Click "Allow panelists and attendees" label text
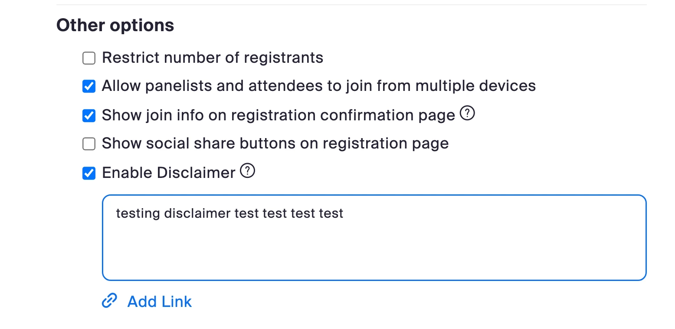Image resolution: width=675 pixels, height=329 pixels. pyautogui.click(x=318, y=86)
